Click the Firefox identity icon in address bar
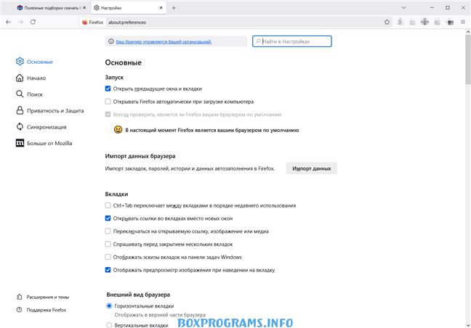This screenshot has width=471, height=328. pos(93,22)
